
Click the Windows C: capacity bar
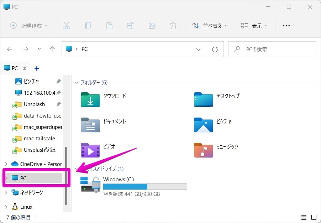pyautogui.click(x=144, y=186)
